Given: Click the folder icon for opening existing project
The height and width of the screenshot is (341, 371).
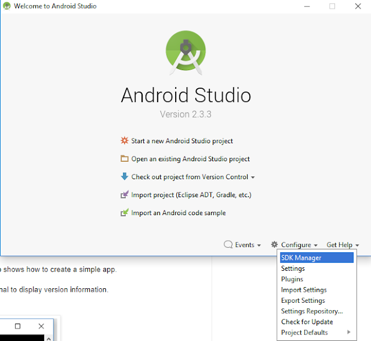Looking at the screenshot, I should click(x=125, y=158).
